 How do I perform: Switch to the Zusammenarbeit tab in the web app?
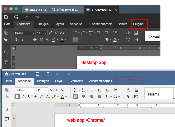pyautogui.click(x=100, y=81)
